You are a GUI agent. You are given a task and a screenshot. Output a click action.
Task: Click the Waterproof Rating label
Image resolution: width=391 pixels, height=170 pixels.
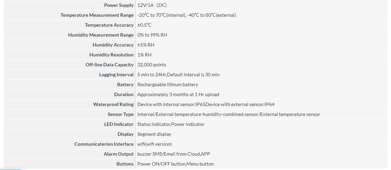point(114,104)
